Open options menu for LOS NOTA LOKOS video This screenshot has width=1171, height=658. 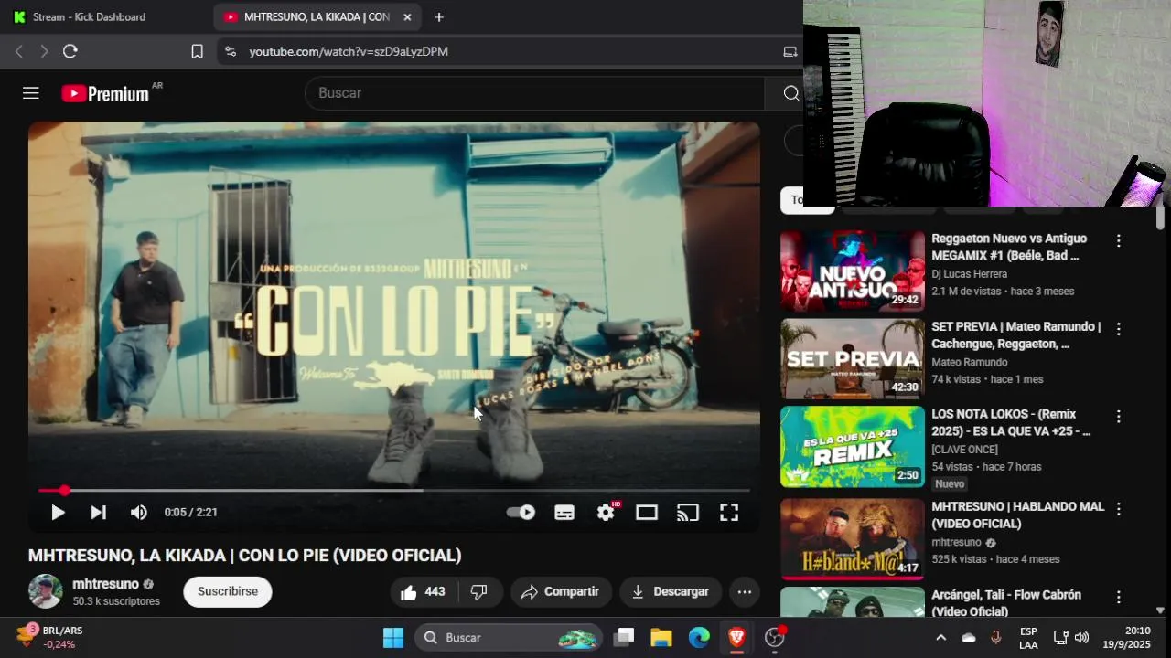point(1118,417)
